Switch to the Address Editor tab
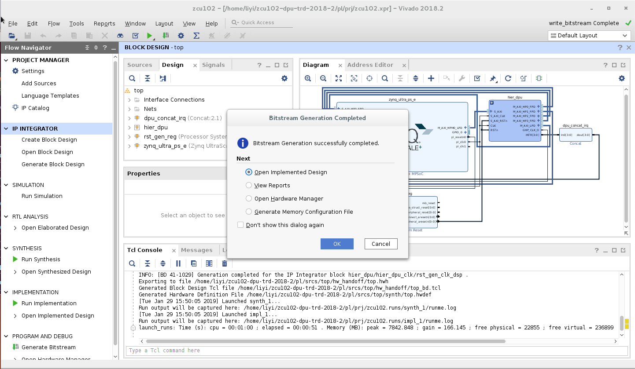The height and width of the screenshot is (369, 635). click(x=370, y=65)
